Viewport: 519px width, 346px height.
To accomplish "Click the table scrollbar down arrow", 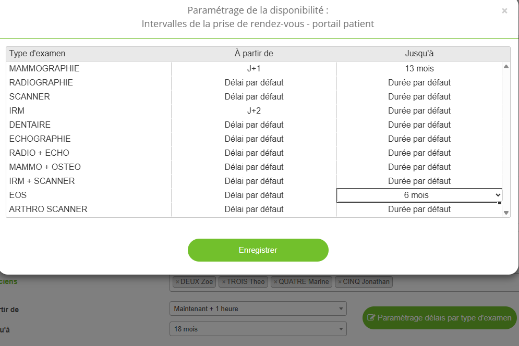I will 506,213.
